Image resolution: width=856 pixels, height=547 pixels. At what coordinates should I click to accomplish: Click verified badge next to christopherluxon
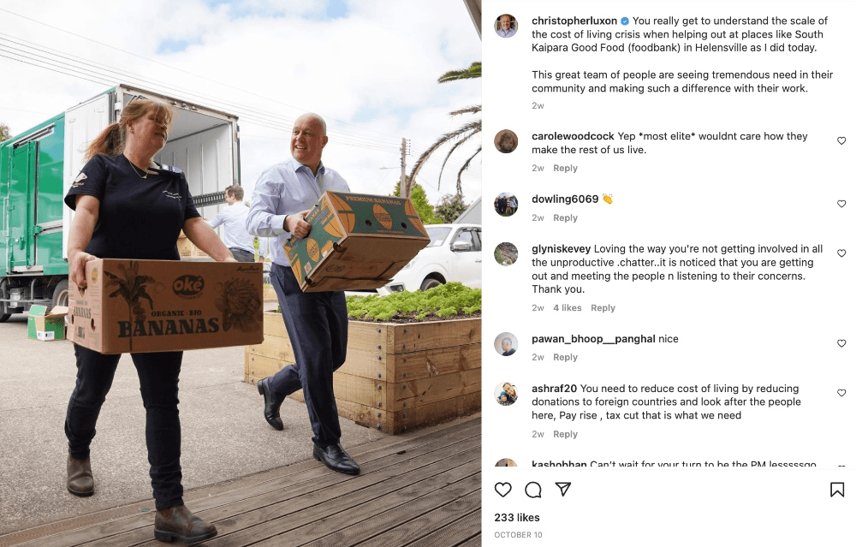coord(625,21)
